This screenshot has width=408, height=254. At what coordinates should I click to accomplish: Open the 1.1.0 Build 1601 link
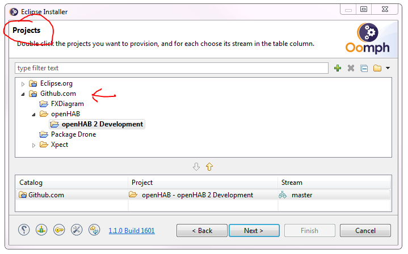(x=132, y=231)
